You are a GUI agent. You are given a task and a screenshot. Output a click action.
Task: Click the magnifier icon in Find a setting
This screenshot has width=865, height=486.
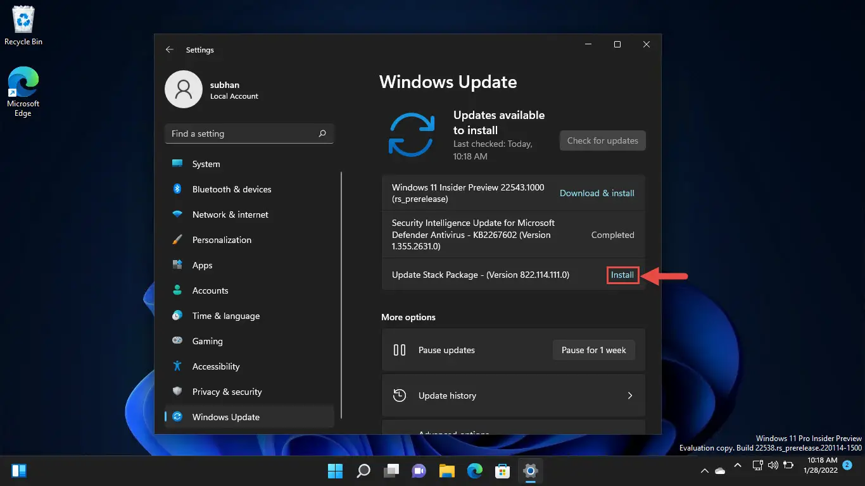pyautogui.click(x=322, y=134)
